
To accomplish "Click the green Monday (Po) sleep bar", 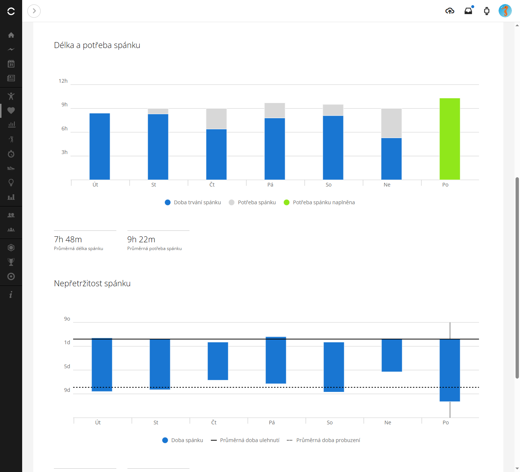I will pyautogui.click(x=449, y=139).
